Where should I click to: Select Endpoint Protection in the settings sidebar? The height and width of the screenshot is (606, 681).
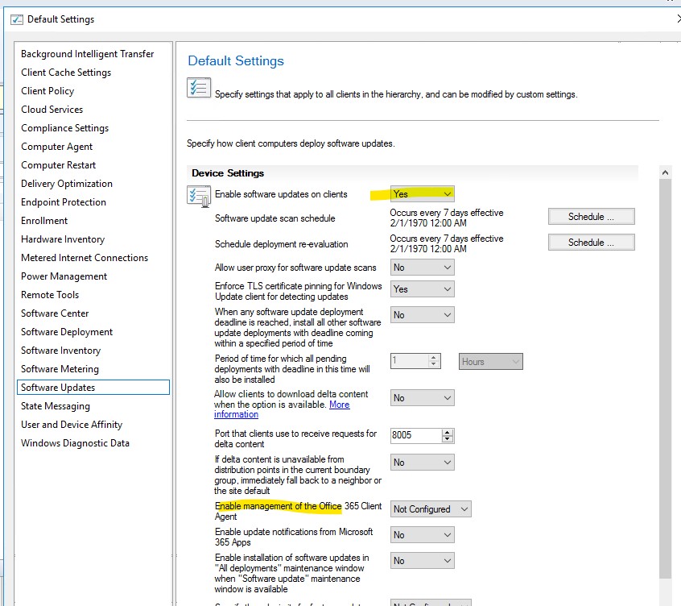(x=63, y=201)
